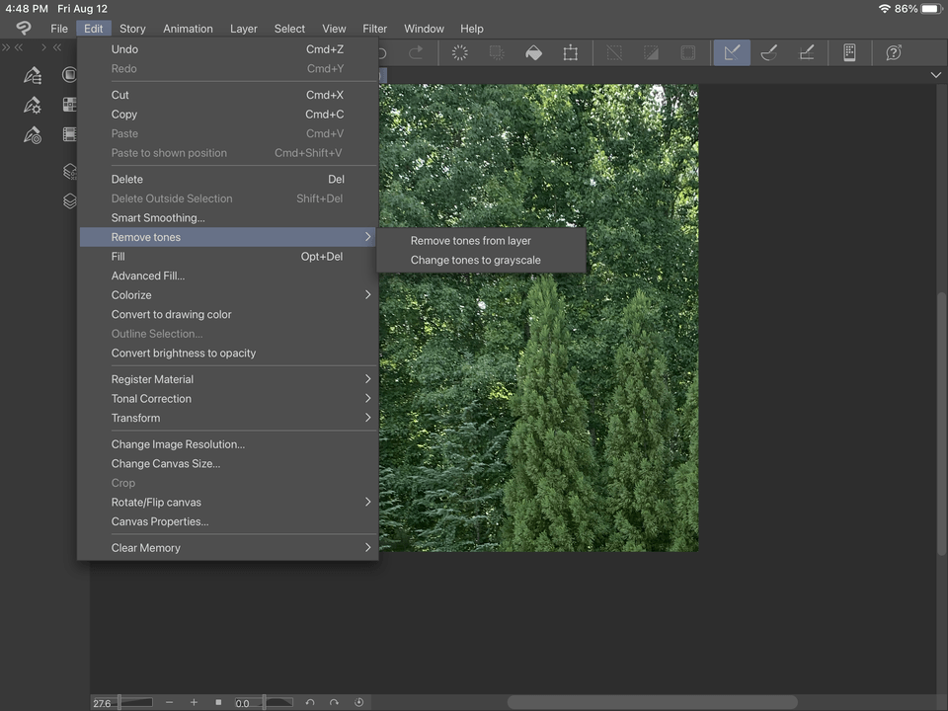Image resolution: width=948 pixels, height=711 pixels.
Task: Click the Redo arrow in the toolbar
Action: (414, 52)
